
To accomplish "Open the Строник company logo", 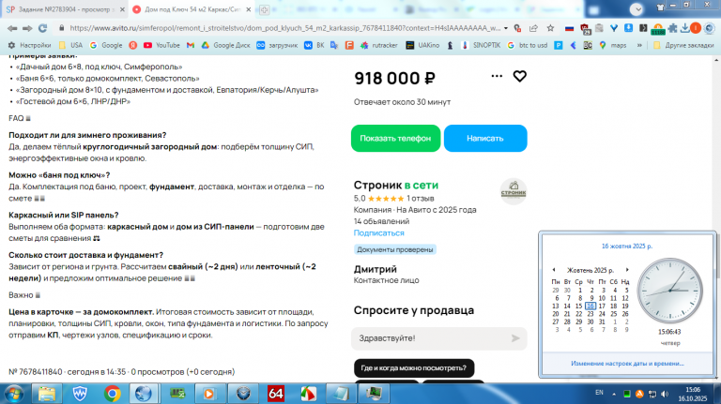I will click(514, 191).
